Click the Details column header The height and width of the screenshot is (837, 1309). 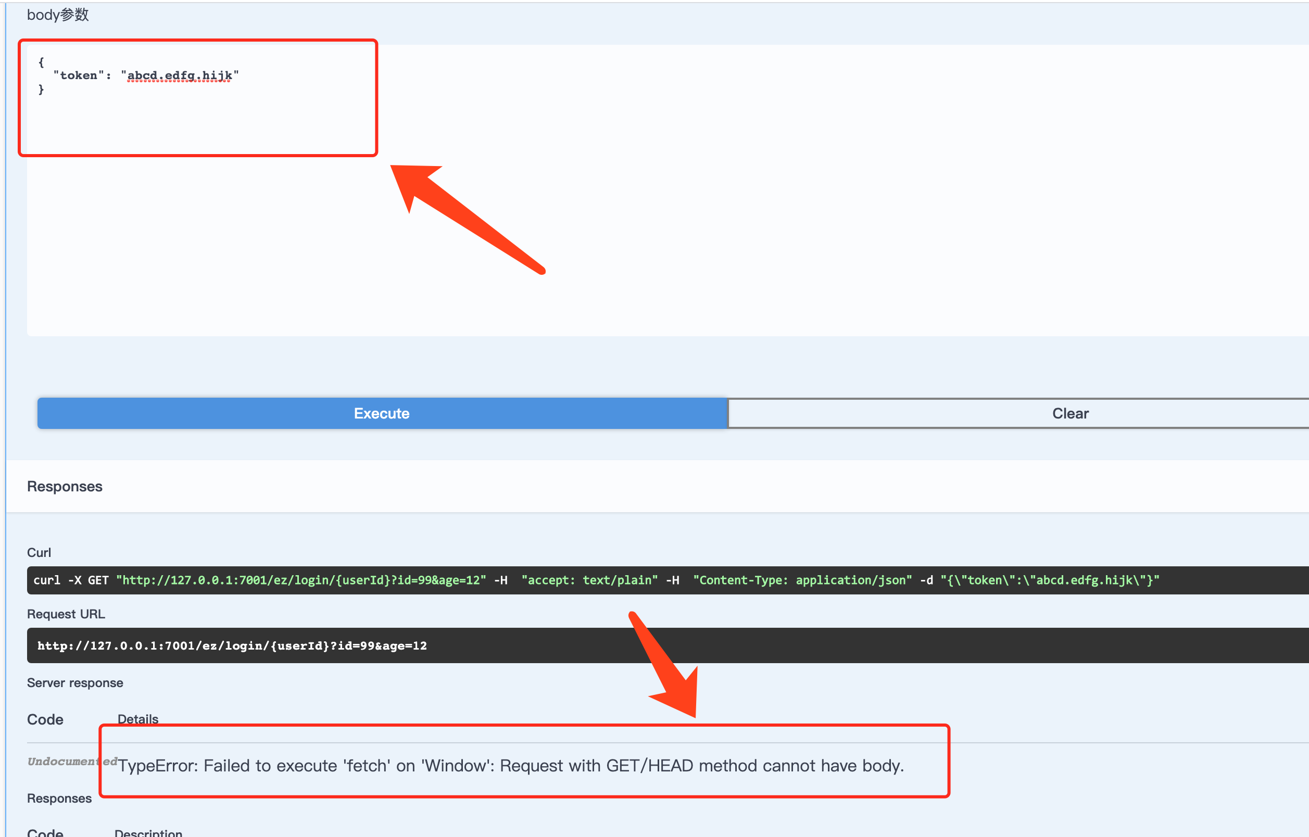[x=138, y=719]
